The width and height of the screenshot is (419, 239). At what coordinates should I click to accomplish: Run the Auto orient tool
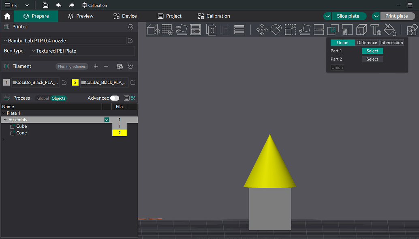click(182, 30)
